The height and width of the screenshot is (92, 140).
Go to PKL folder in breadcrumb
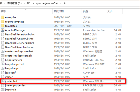coord(29,3)
